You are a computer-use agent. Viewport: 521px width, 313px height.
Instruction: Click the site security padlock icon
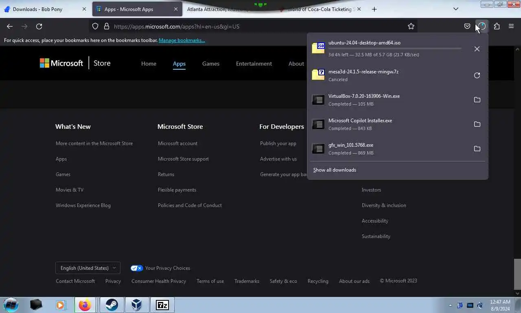(107, 26)
